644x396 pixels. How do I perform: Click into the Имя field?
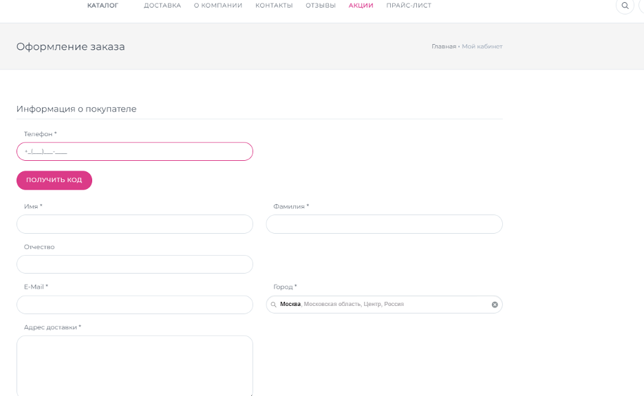click(135, 224)
